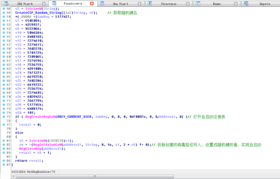Click the scrollbar left arrow
Viewport: 280px width, 179px height.
click(14, 176)
